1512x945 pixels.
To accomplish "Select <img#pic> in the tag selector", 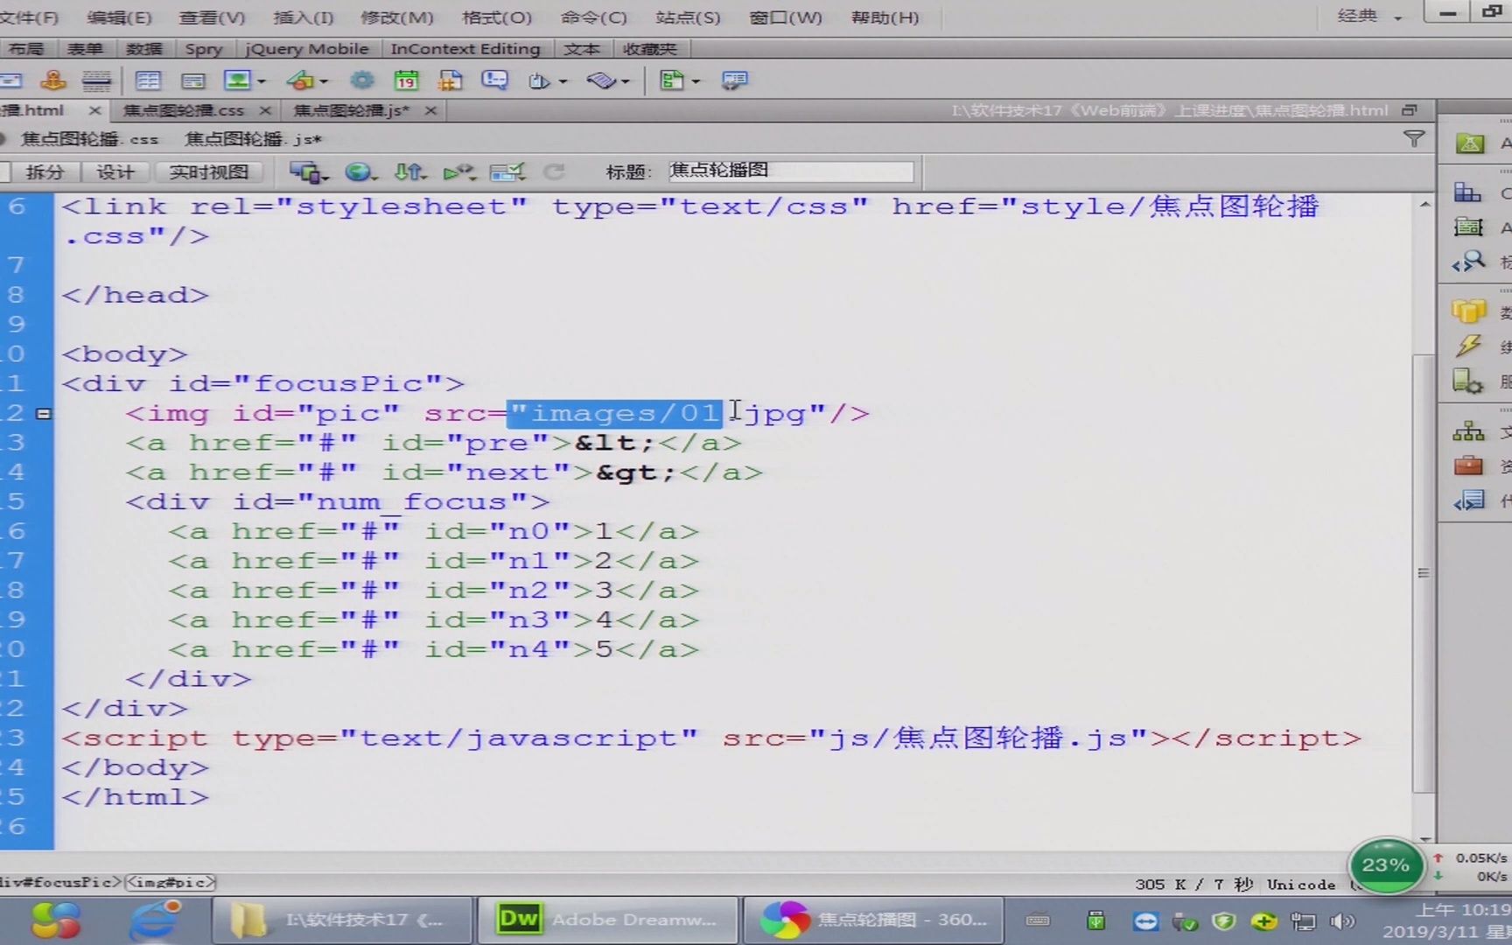I will coord(170,882).
